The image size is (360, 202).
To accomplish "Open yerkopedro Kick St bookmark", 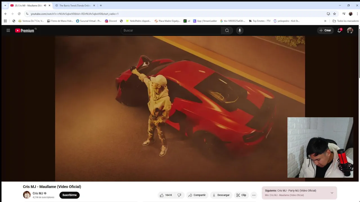I will [x=286, y=21].
